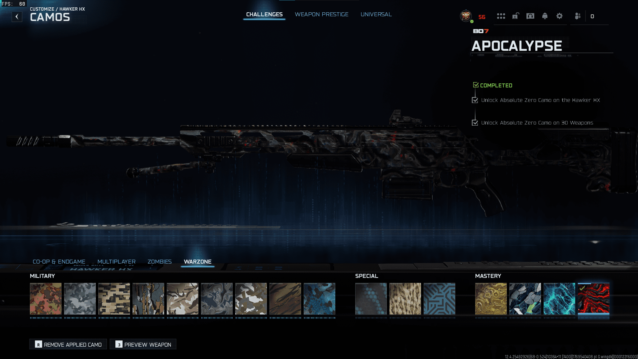Click the party count 0
This screenshot has height=359, width=638.
pos(592,16)
